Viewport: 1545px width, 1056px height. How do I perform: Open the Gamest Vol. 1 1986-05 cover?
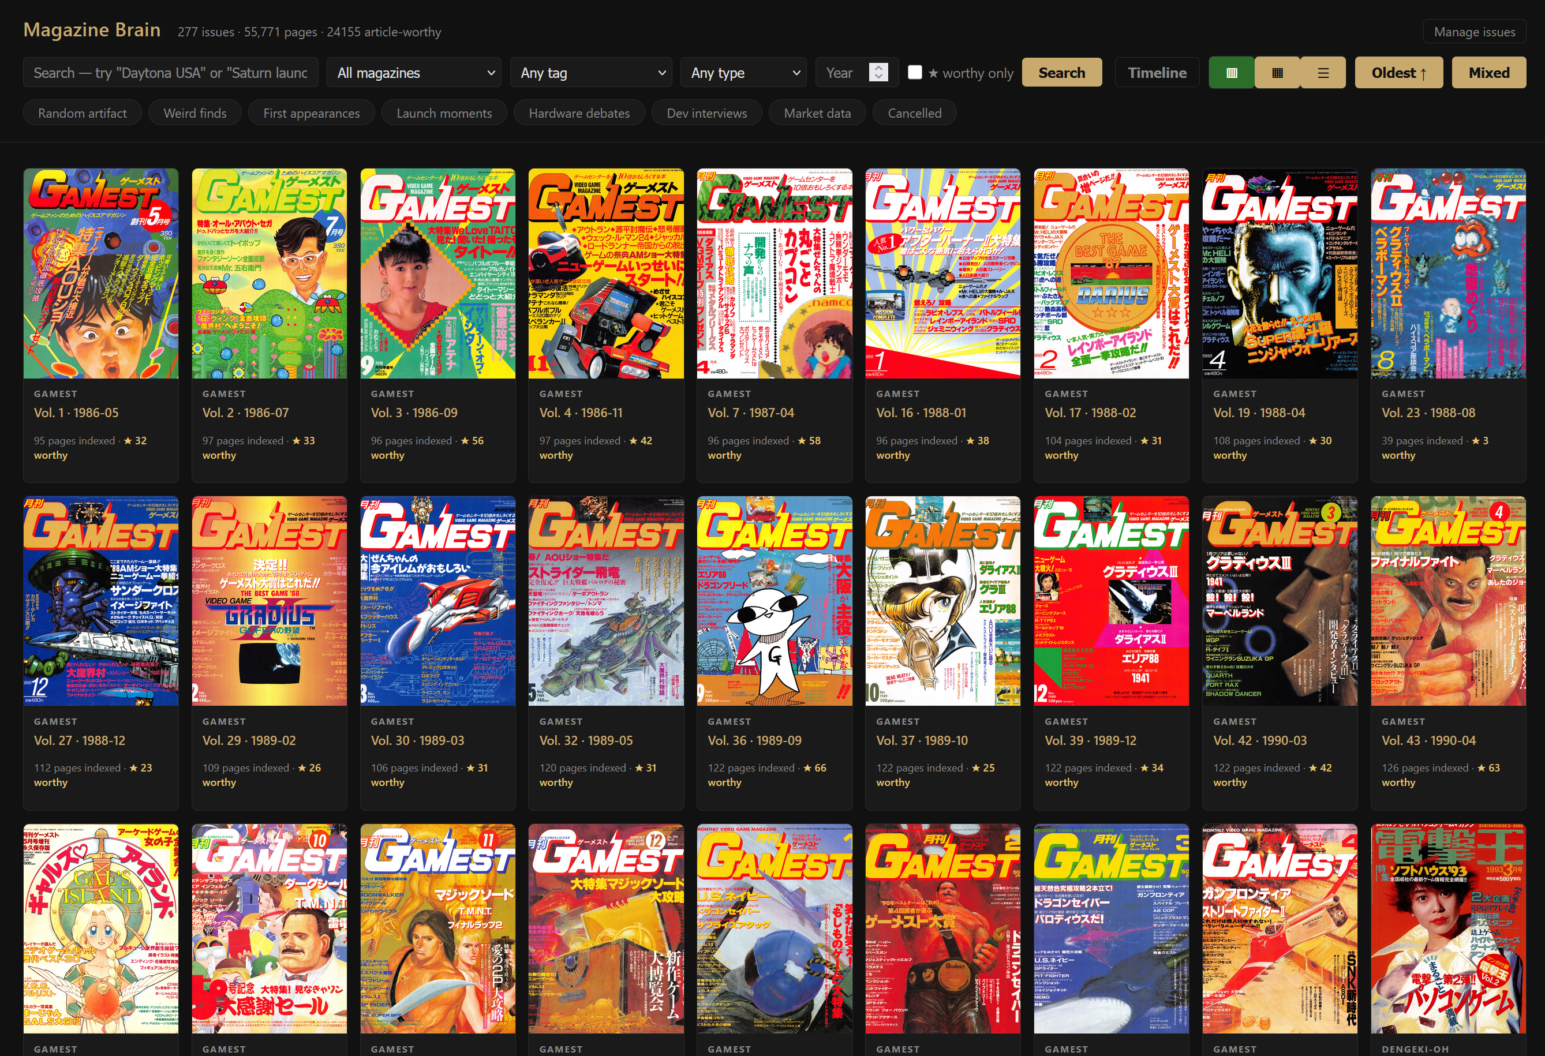pos(101,274)
